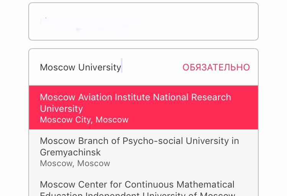Click the 'Moscow City, Moscow' location subtitle
The image size is (287, 196).
(84, 120)
